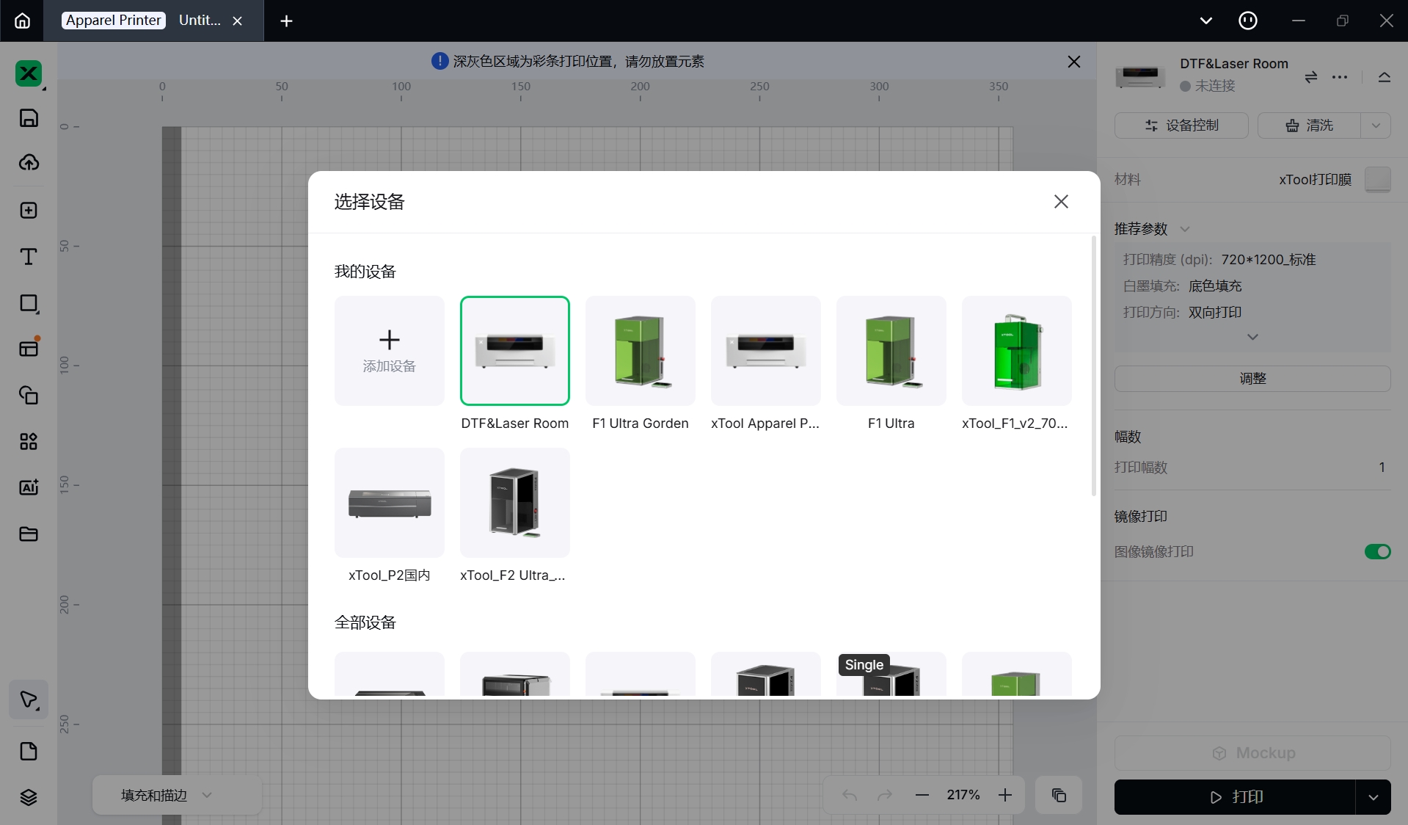
Task: Click the home icon in title bar
Action: tap(22, 21)
